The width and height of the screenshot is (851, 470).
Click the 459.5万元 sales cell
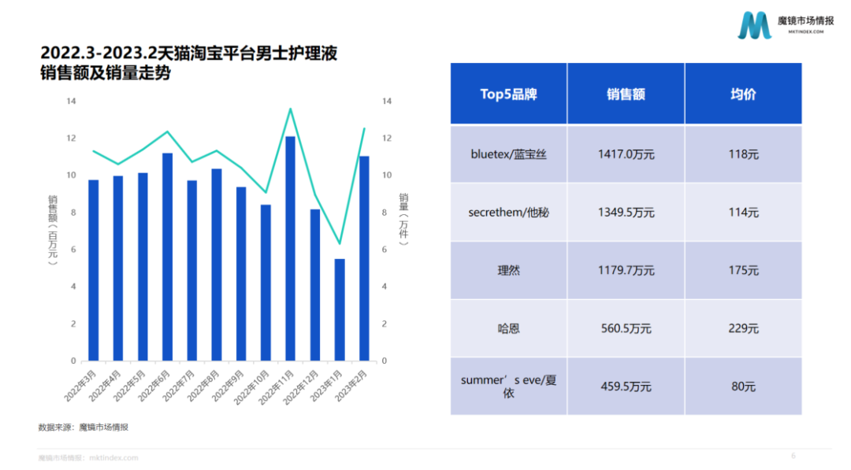pos(626,386)
